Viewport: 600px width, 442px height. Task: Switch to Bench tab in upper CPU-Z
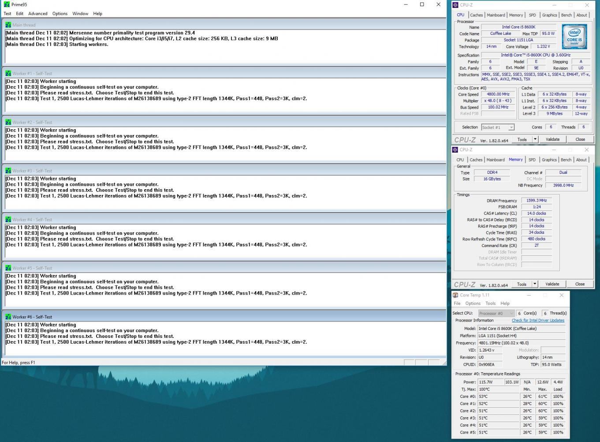(x=566, y=15)
